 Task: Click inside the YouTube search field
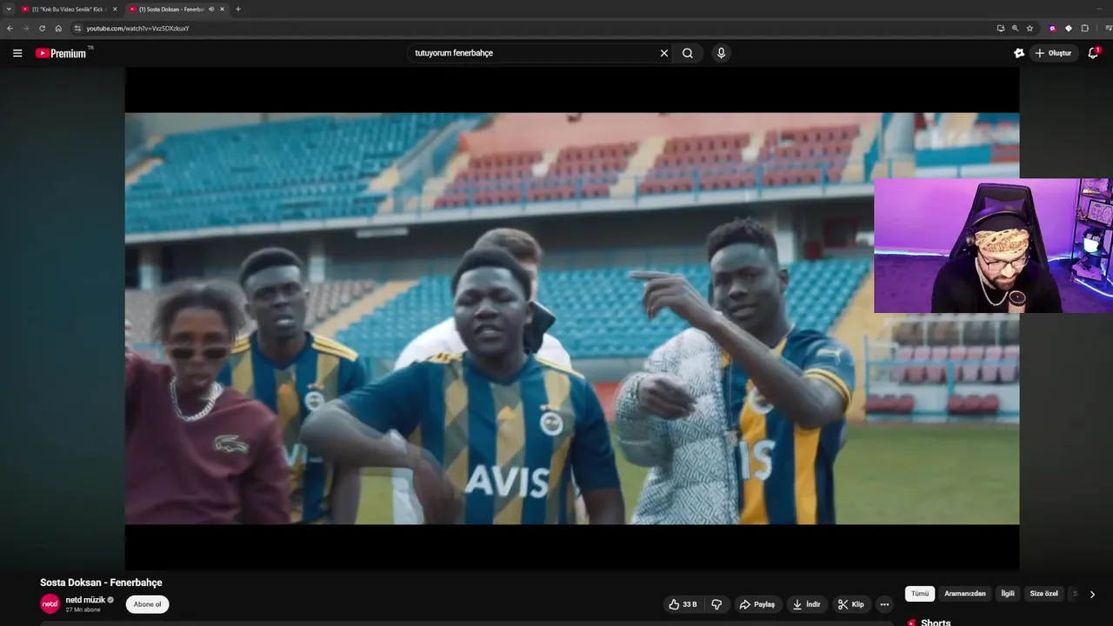(532, 53)
